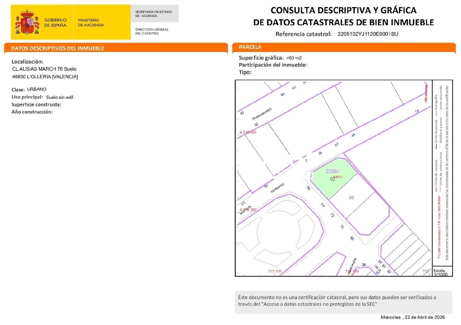The image size is (461, 325).
Task: Click the Clase value URBANO
Action: (x=37, y=89)
